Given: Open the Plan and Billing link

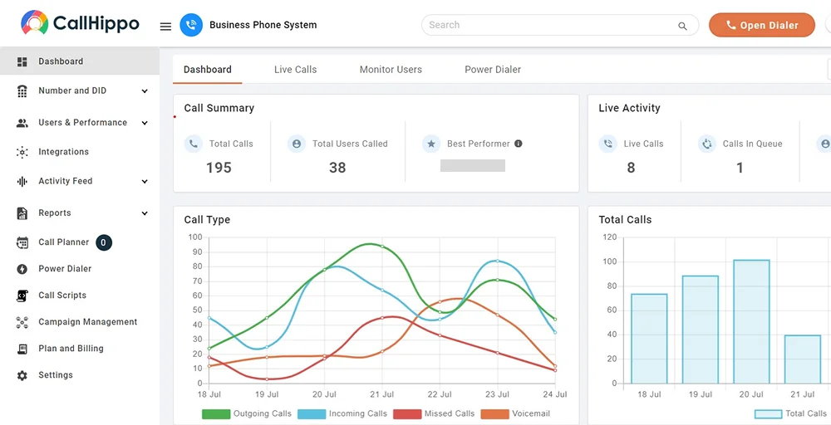Looking at the screenshot, I should click(x=71, y=349).
